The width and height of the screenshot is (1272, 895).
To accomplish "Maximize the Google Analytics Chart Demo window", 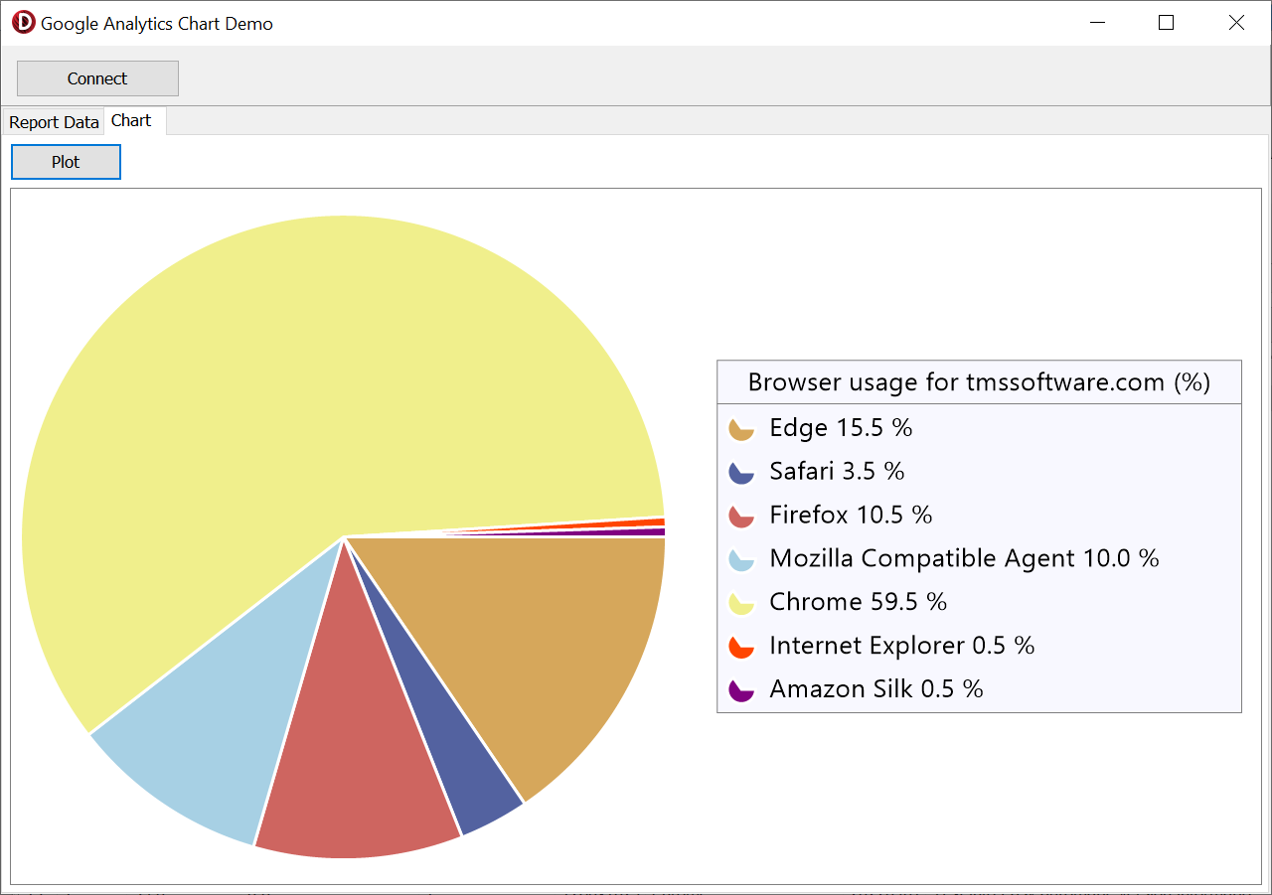I will 1167,23.
